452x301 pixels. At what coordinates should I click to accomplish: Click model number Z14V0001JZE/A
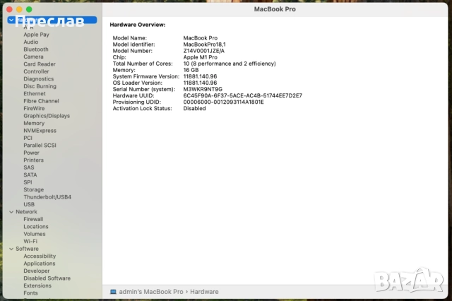[204, 51]
